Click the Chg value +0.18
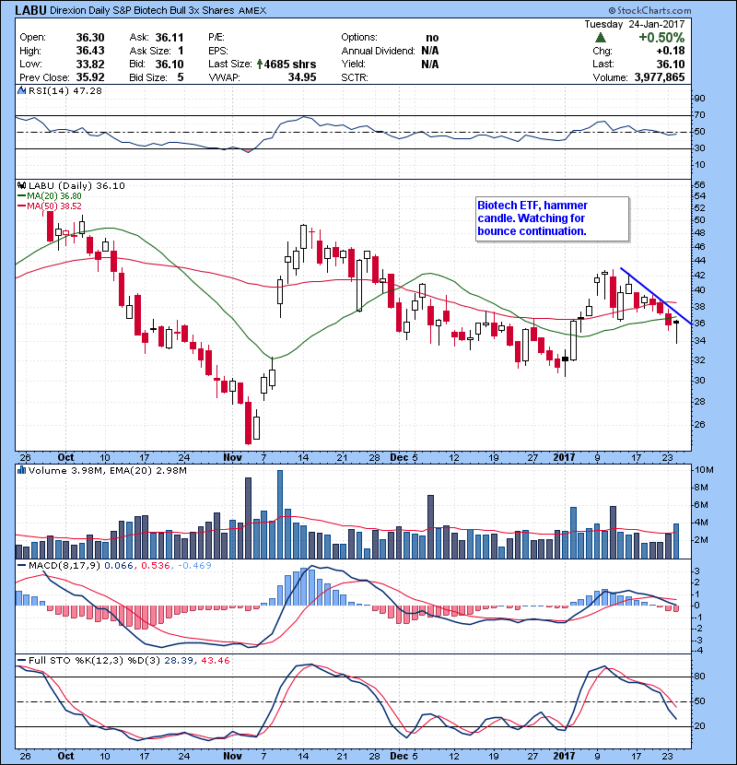This screenshot has width=737, height=765. point(670,51)
